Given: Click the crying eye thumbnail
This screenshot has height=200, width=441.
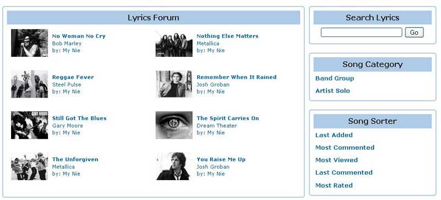Looking at the screenshot, I should pyautogui.click(x=174, y=125).
